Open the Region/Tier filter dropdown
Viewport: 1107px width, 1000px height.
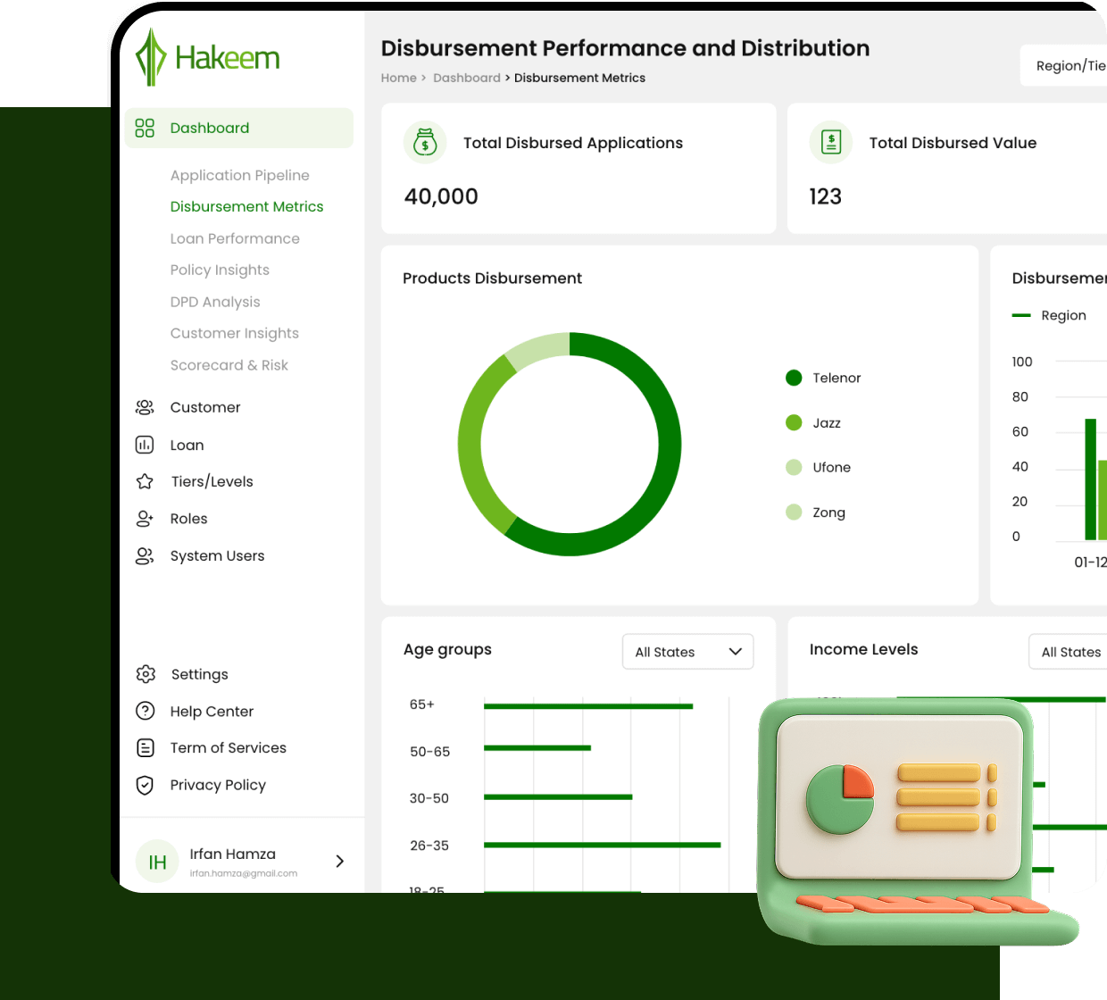1070,65
